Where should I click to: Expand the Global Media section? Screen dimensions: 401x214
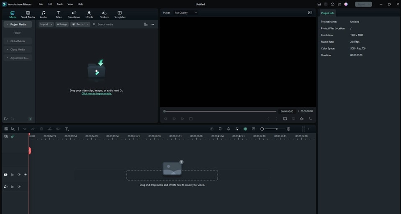[x=7, y=41]
